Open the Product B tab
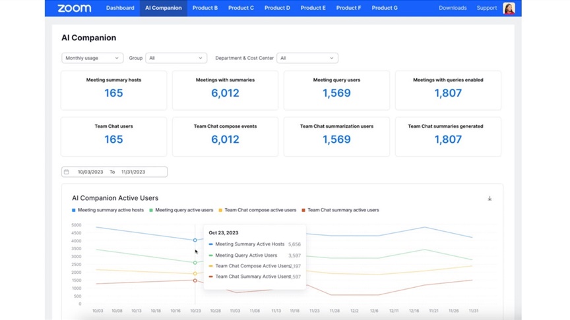Viewport: 570px width, 320px height. pyautogui.click(x=205, y=8)
